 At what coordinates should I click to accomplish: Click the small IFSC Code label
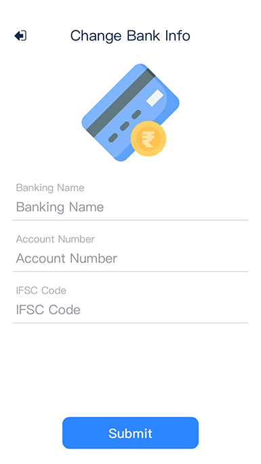(41, 291)
